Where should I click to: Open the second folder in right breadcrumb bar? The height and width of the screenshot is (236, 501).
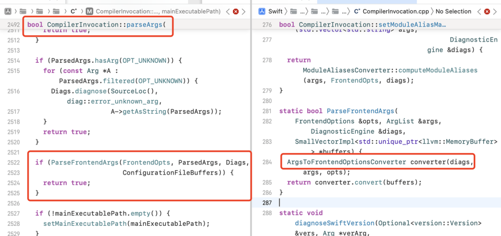(x=315, y=11)
